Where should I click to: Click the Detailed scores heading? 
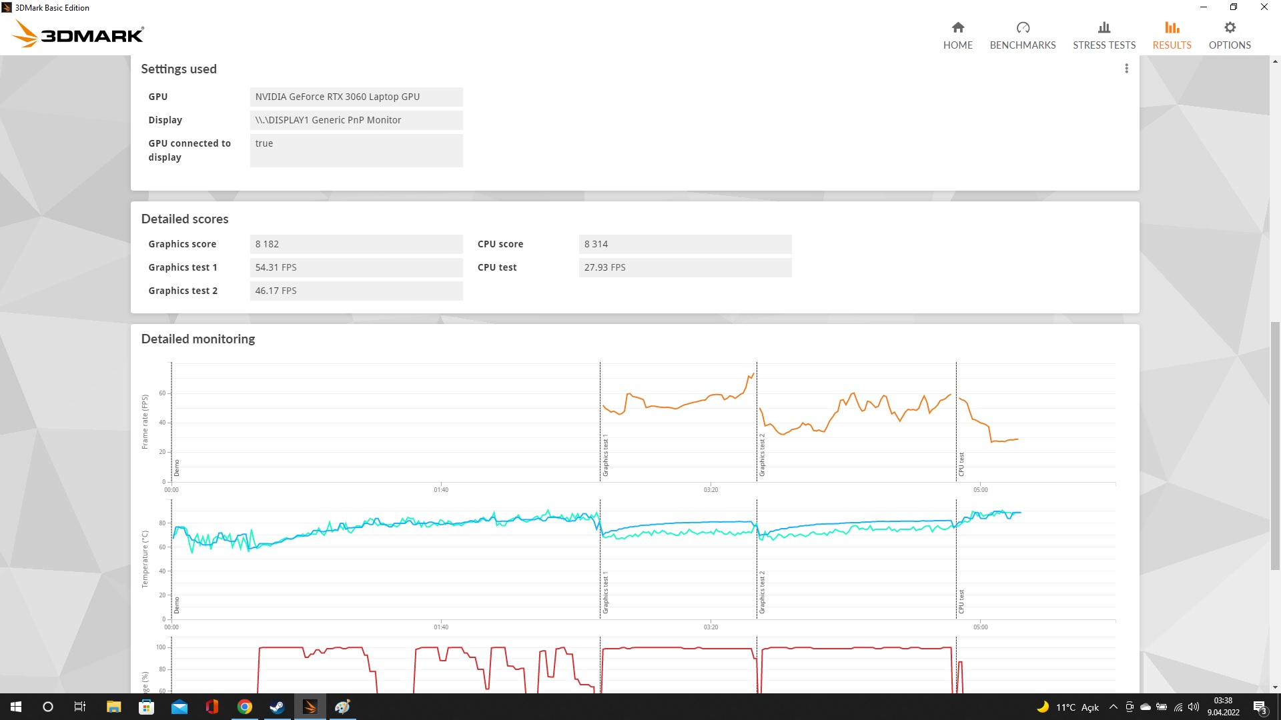185,219
